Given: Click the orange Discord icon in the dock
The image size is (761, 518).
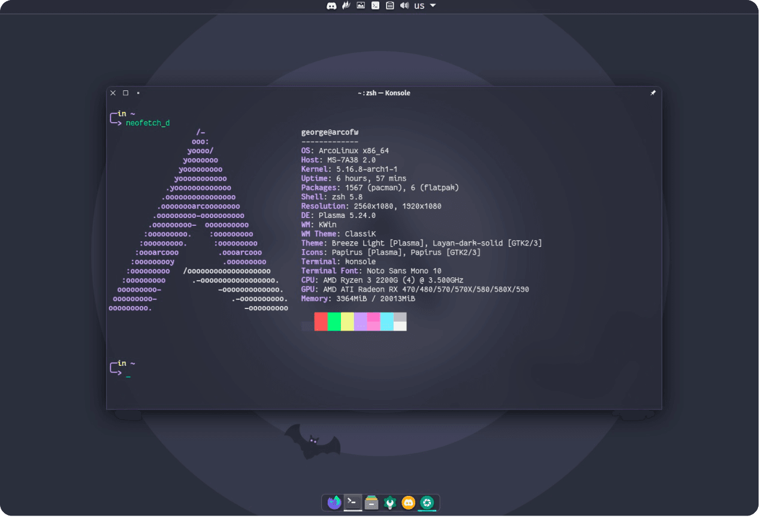Looking at the screenshot, I should 409,503.
